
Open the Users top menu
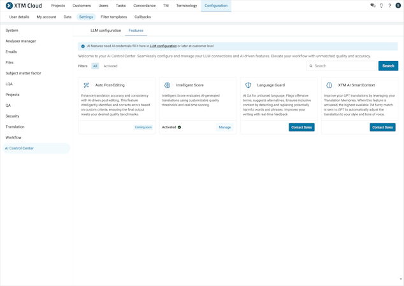pos(103,5)
